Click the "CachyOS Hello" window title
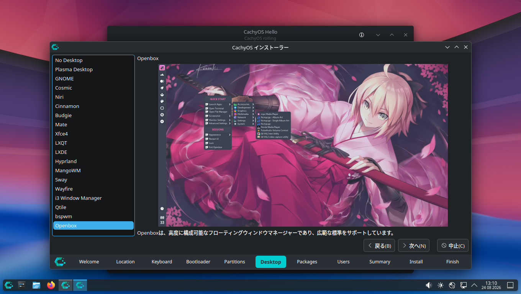 pyautogui.click(x=260, y=32)
